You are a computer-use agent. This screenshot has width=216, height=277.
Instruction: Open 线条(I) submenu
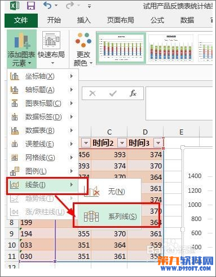(43, 185)
